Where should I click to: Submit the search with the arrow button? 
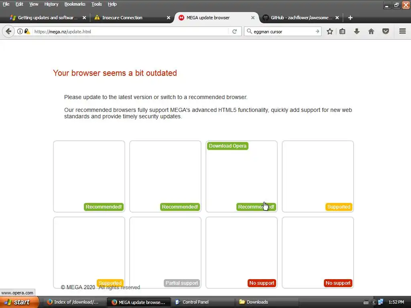tap(317, 31)
